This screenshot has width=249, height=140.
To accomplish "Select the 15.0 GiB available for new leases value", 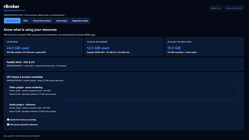I will [174, 48].
